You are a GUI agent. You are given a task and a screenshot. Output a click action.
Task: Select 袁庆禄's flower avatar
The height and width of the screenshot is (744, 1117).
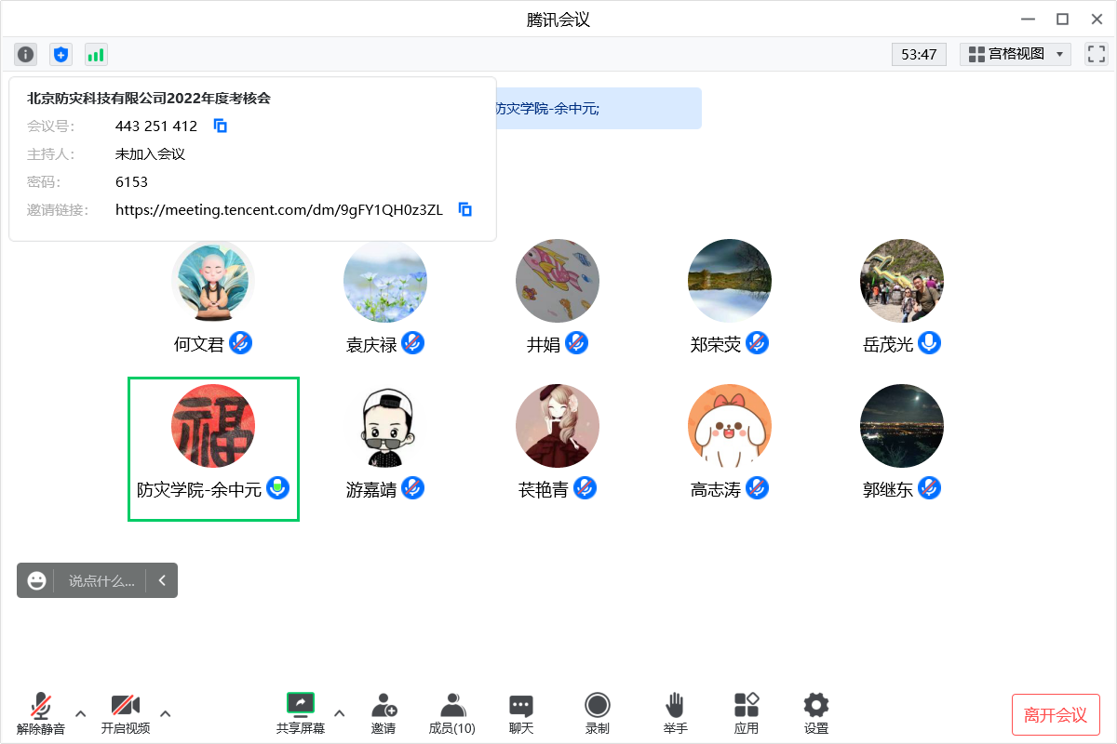[385, 281]
